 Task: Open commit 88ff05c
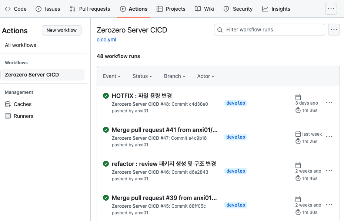point(197,206)
